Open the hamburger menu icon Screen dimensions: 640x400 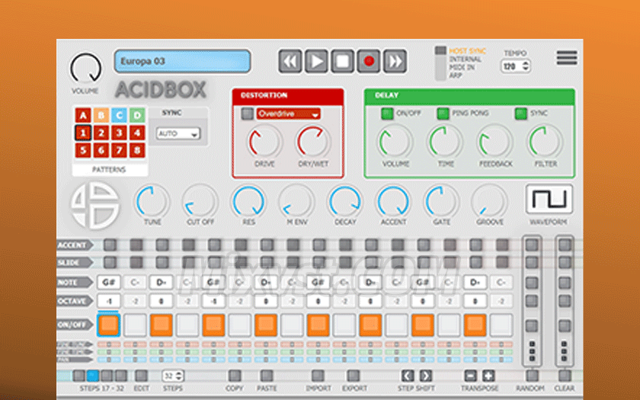566,58
